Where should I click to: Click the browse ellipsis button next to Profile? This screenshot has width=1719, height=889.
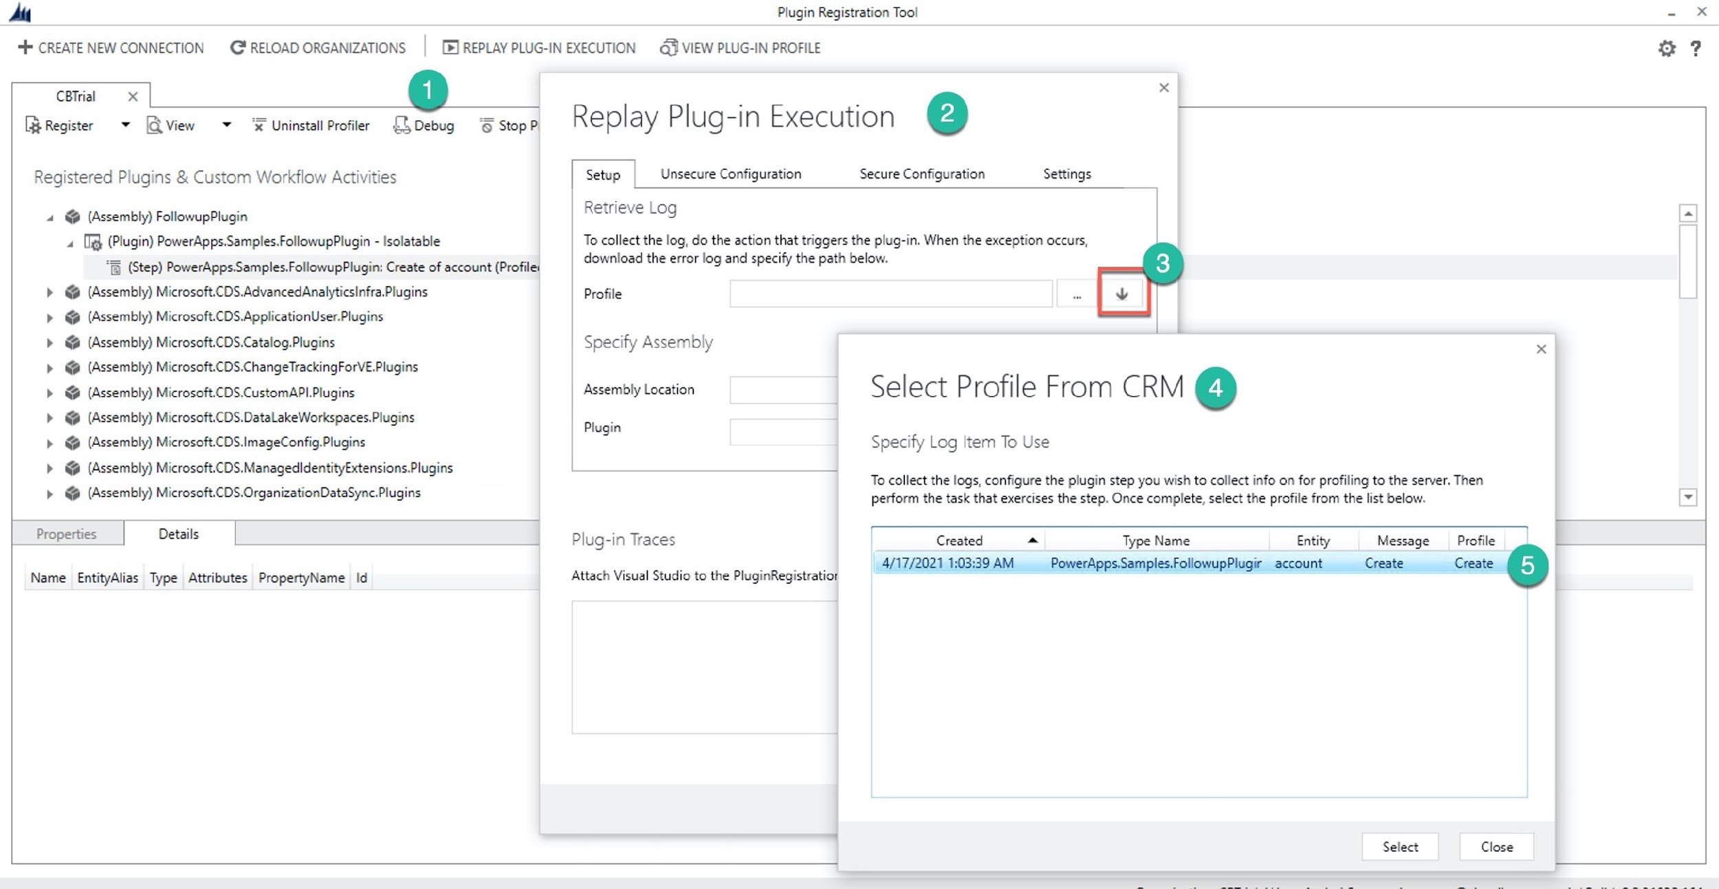pos(1077,294)
